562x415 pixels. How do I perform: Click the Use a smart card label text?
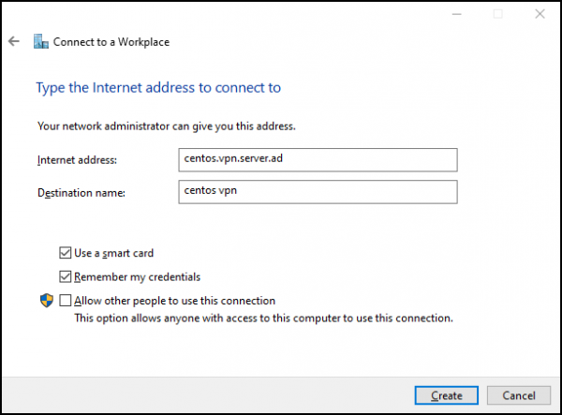[113, 253]
